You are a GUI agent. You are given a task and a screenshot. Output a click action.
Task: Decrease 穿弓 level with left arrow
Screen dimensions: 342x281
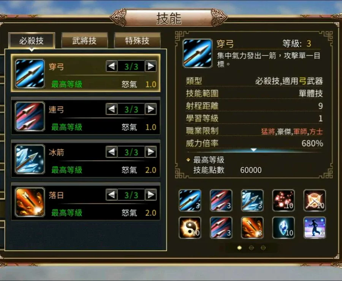[x=112, y=66]
